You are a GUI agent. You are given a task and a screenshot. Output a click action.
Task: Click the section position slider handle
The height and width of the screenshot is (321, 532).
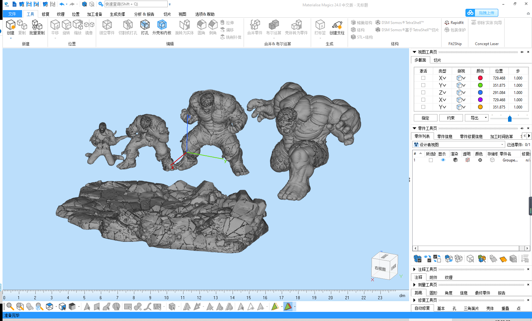(510, 118)
